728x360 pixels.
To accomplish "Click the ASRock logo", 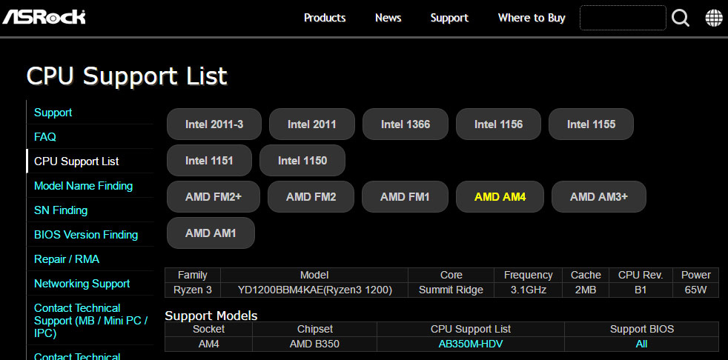I will (44, 17).
